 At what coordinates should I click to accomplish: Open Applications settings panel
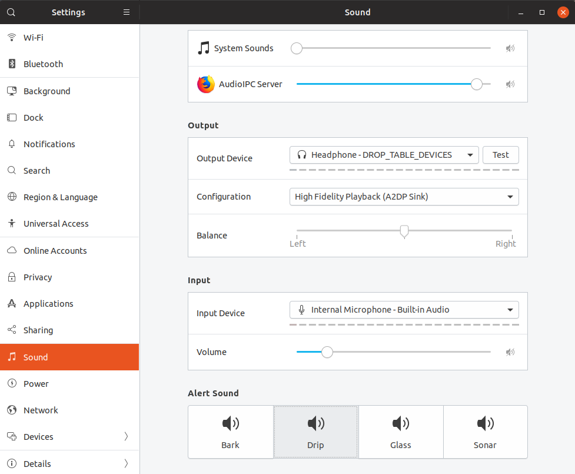(69, 303)
